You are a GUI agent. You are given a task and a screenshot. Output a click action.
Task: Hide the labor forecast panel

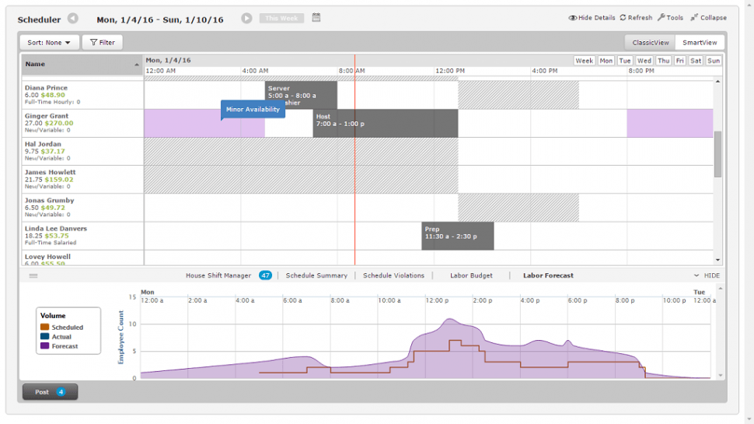[x=707, y=275]
